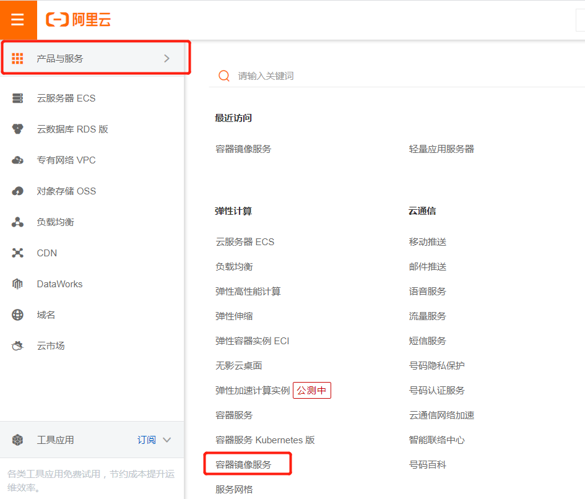Screen dimensions: 585x499
Task: Click the 订阅 link
Action: click(147, 440)
